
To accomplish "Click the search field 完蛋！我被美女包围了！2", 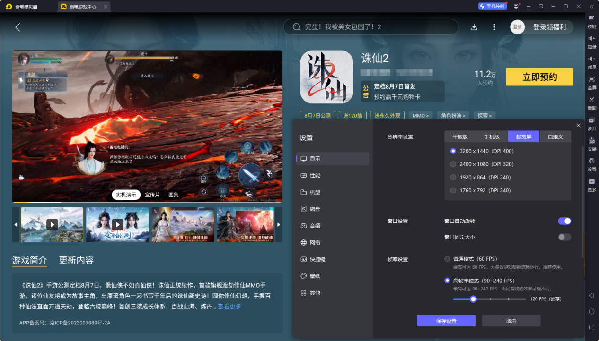I will click(371, 27).
